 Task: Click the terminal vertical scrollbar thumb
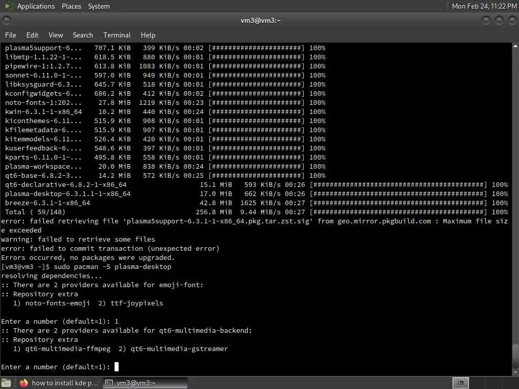[x=515, y=356]
